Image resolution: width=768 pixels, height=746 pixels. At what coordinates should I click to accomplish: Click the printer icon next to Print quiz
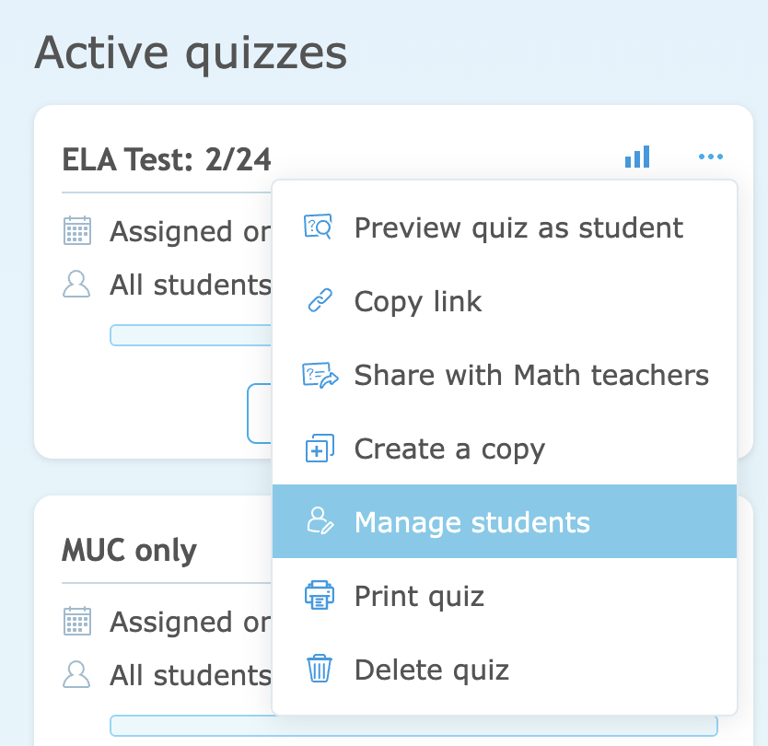[319, 596]
